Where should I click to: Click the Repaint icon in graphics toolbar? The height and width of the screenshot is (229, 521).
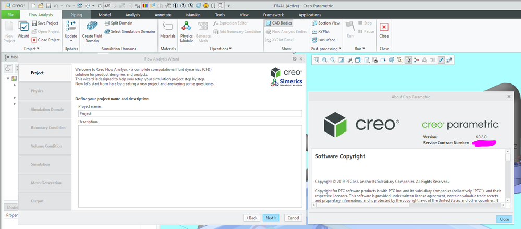click(x=341, y=60)
